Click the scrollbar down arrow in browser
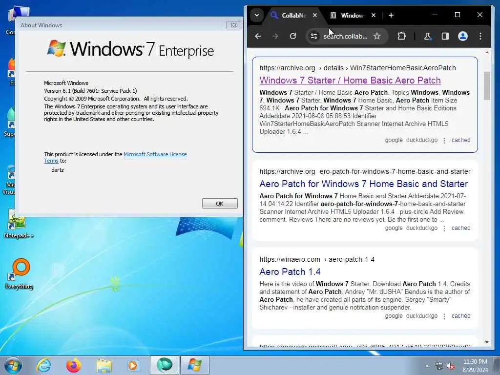 [487, 342]
